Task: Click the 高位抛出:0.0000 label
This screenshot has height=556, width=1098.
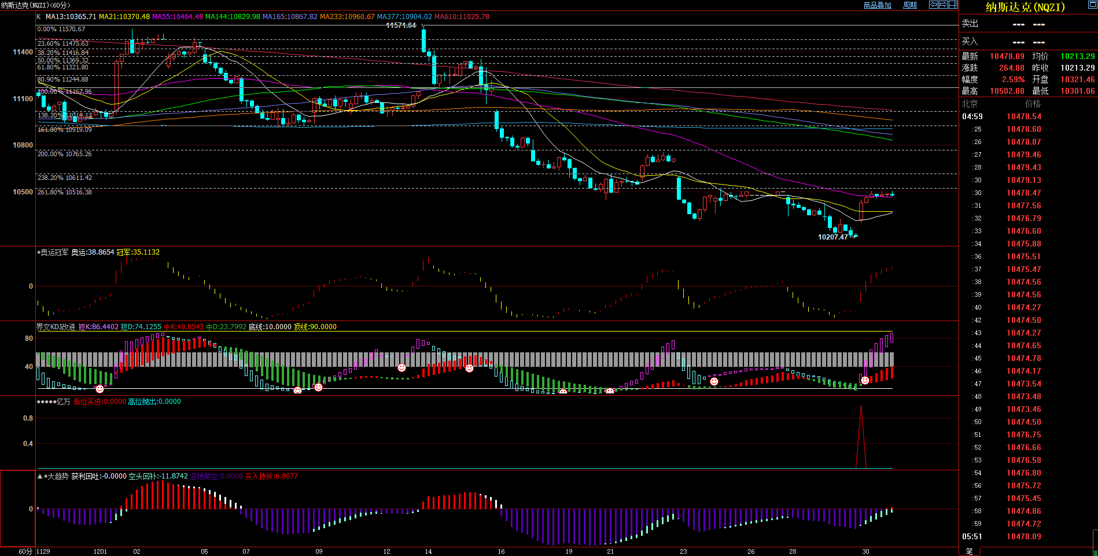Action: (154, 402)
